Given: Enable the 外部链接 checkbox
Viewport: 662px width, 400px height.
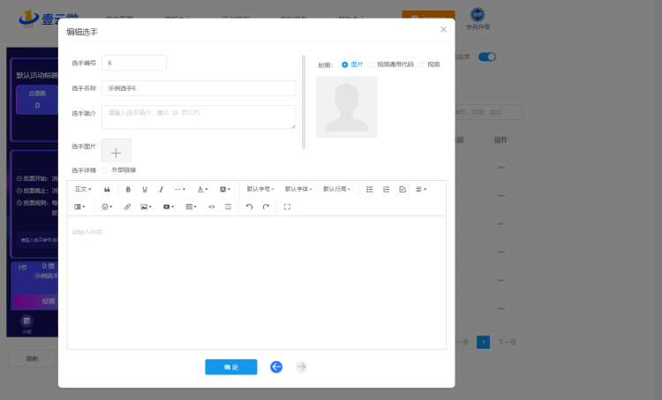Looking at the screenshot, I should click(x=105, y=170).
